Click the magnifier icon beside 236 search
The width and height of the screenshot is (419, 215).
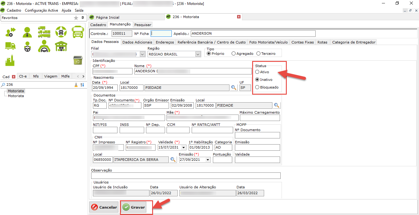[x=3, y=85]
